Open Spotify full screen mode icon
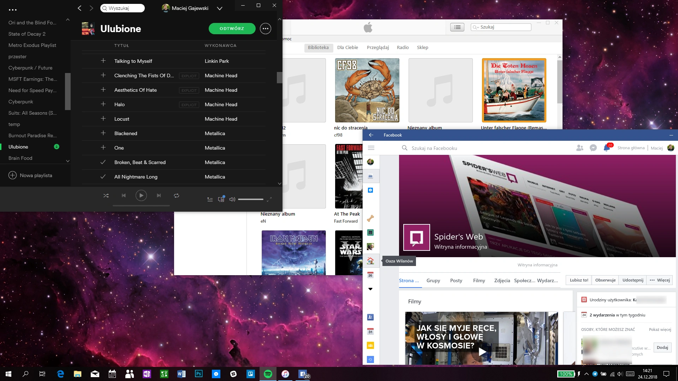Image resolution: width=678 pixels, height=381 pixels. [x=269, y=199]
